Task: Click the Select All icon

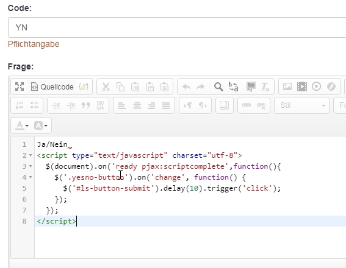Action: [x=251, y=86]
